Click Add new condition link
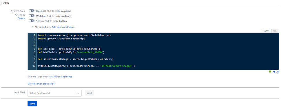This screenshot has height=107, width=281. click(x=63, y=27)
